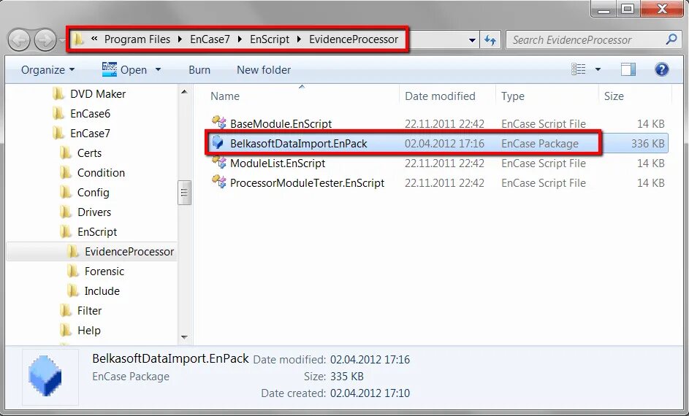Click the DVD Maker folder icon
The image size is (689, 416).
(58, 94)
